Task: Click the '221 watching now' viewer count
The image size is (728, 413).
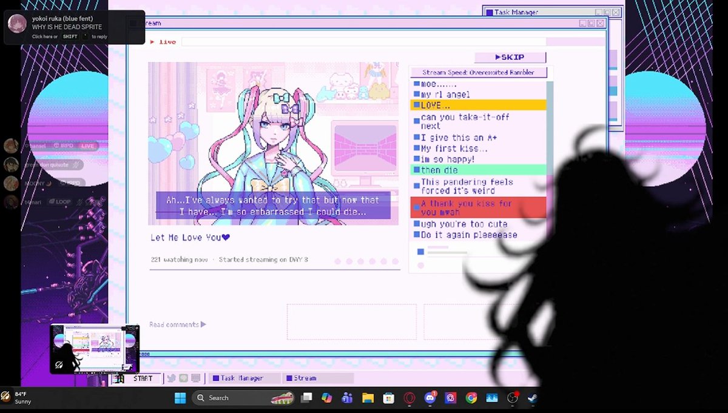Action: point(179,260)
